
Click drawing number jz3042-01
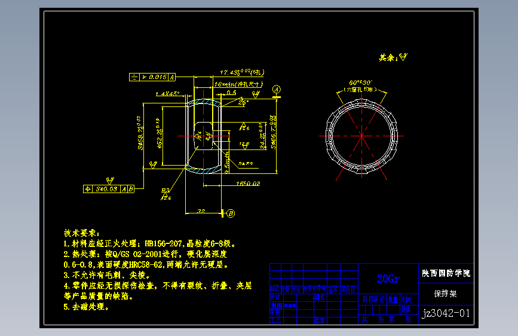(446, 313)
